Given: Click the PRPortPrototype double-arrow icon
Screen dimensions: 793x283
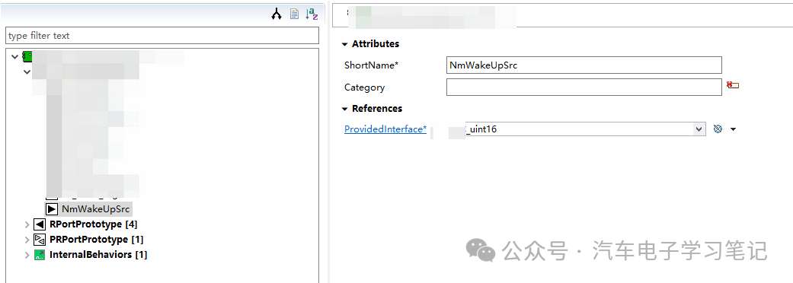Looking at the screenshot, I should (40, 240).
